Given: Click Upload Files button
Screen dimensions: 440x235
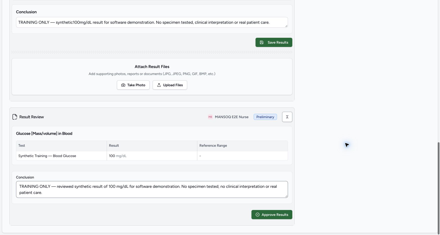Looking at the screenshot, I should click(170, 85).
